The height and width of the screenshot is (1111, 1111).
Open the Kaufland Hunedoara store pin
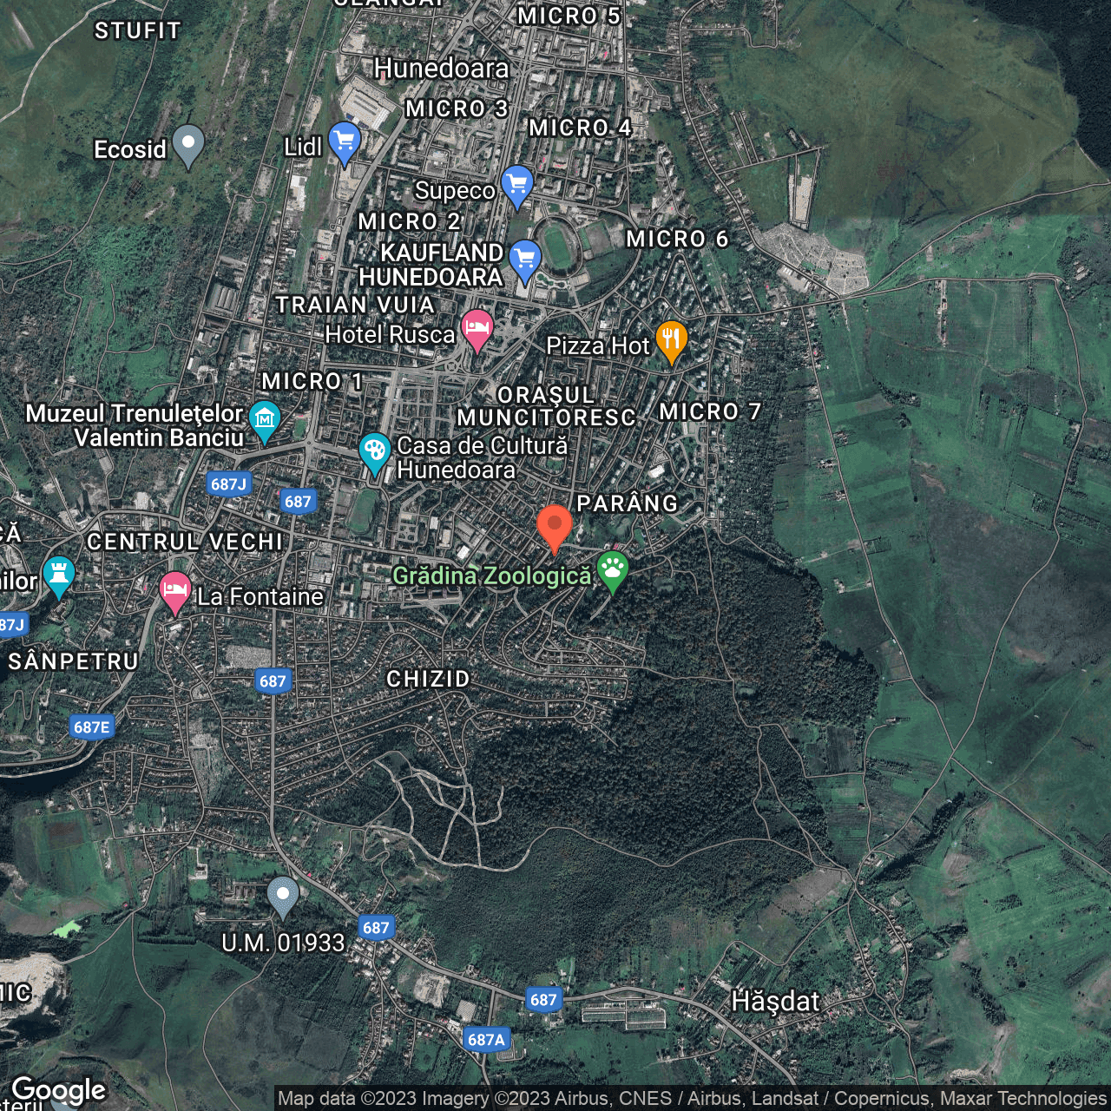click(x=524, y=259)
